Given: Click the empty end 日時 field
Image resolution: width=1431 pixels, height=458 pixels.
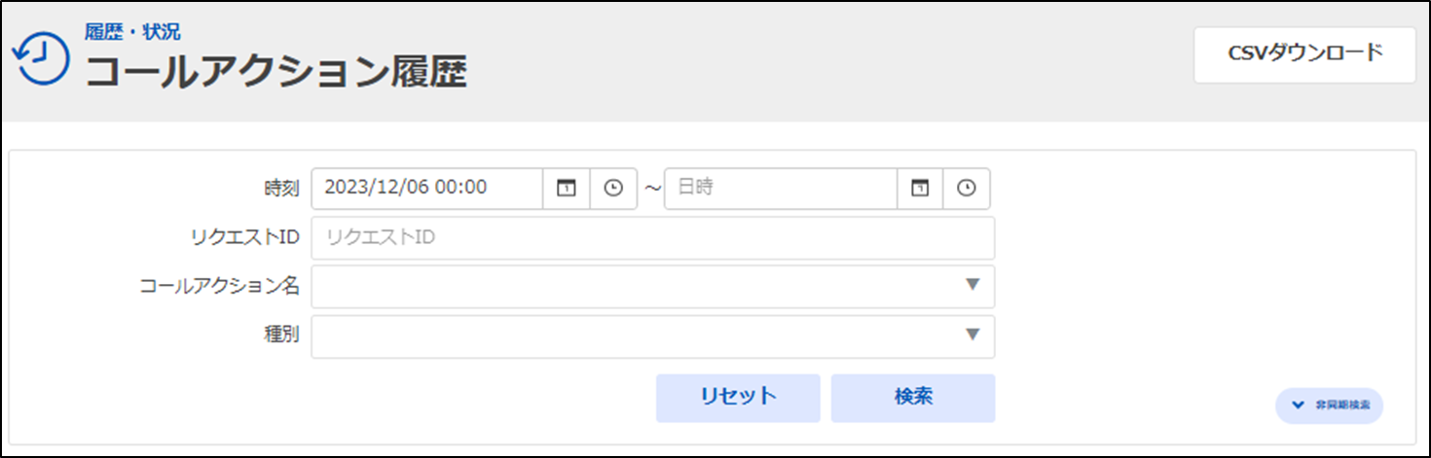Looking at the screenshot, I should (781, 189).
